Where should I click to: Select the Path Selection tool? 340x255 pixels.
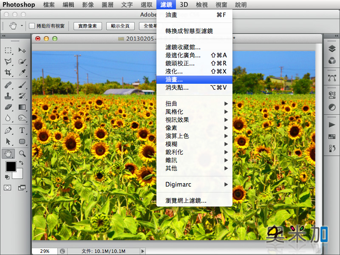pos(8,142)
